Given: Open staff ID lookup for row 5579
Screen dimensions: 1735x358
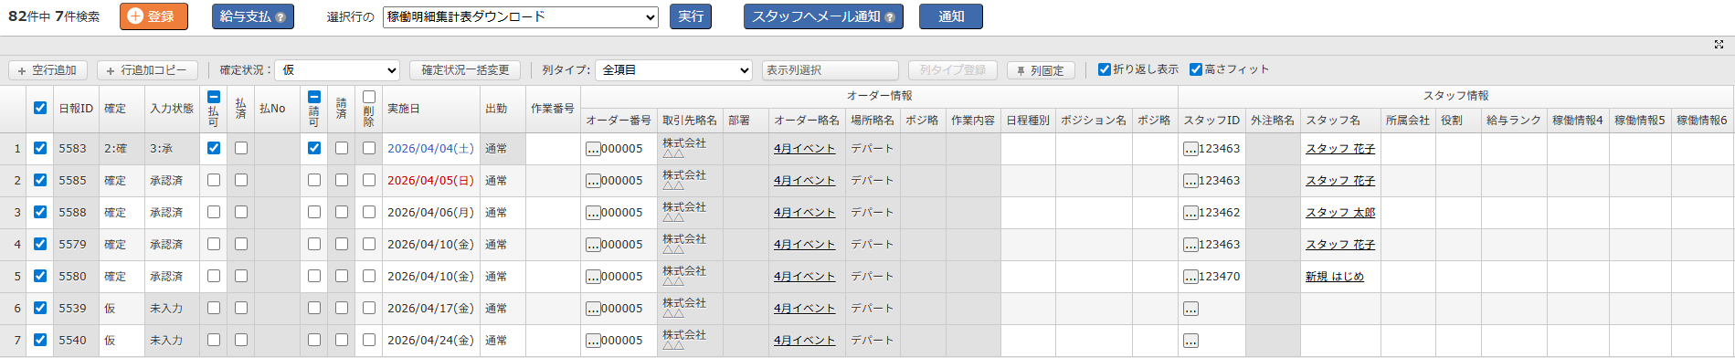Looking at the screenshot, I should (x=1190, y=245).
